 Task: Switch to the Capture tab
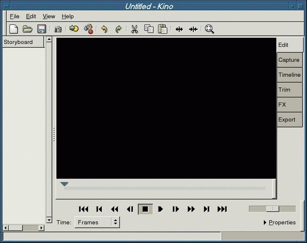point(289,60)
